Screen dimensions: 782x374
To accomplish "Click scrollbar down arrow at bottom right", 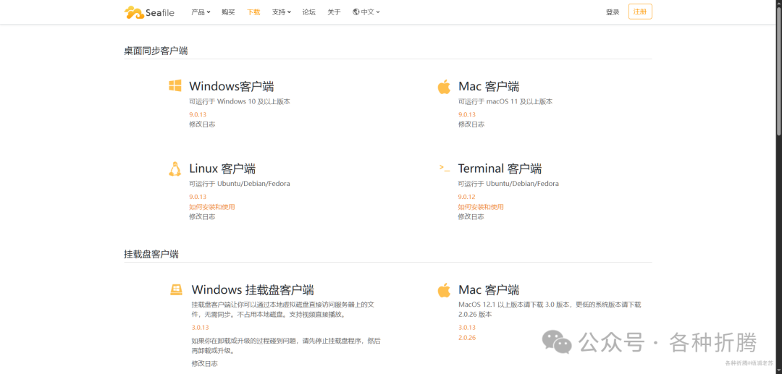I will coord(778,370).
